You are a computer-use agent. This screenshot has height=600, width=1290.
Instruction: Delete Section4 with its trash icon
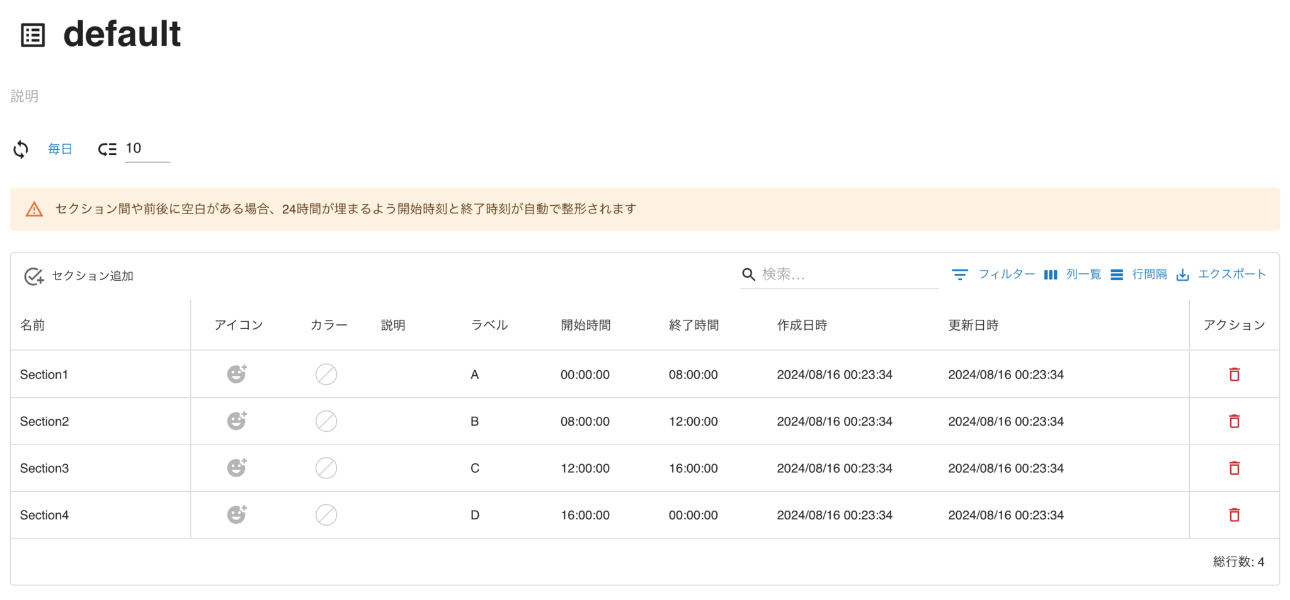point(1234,514)
